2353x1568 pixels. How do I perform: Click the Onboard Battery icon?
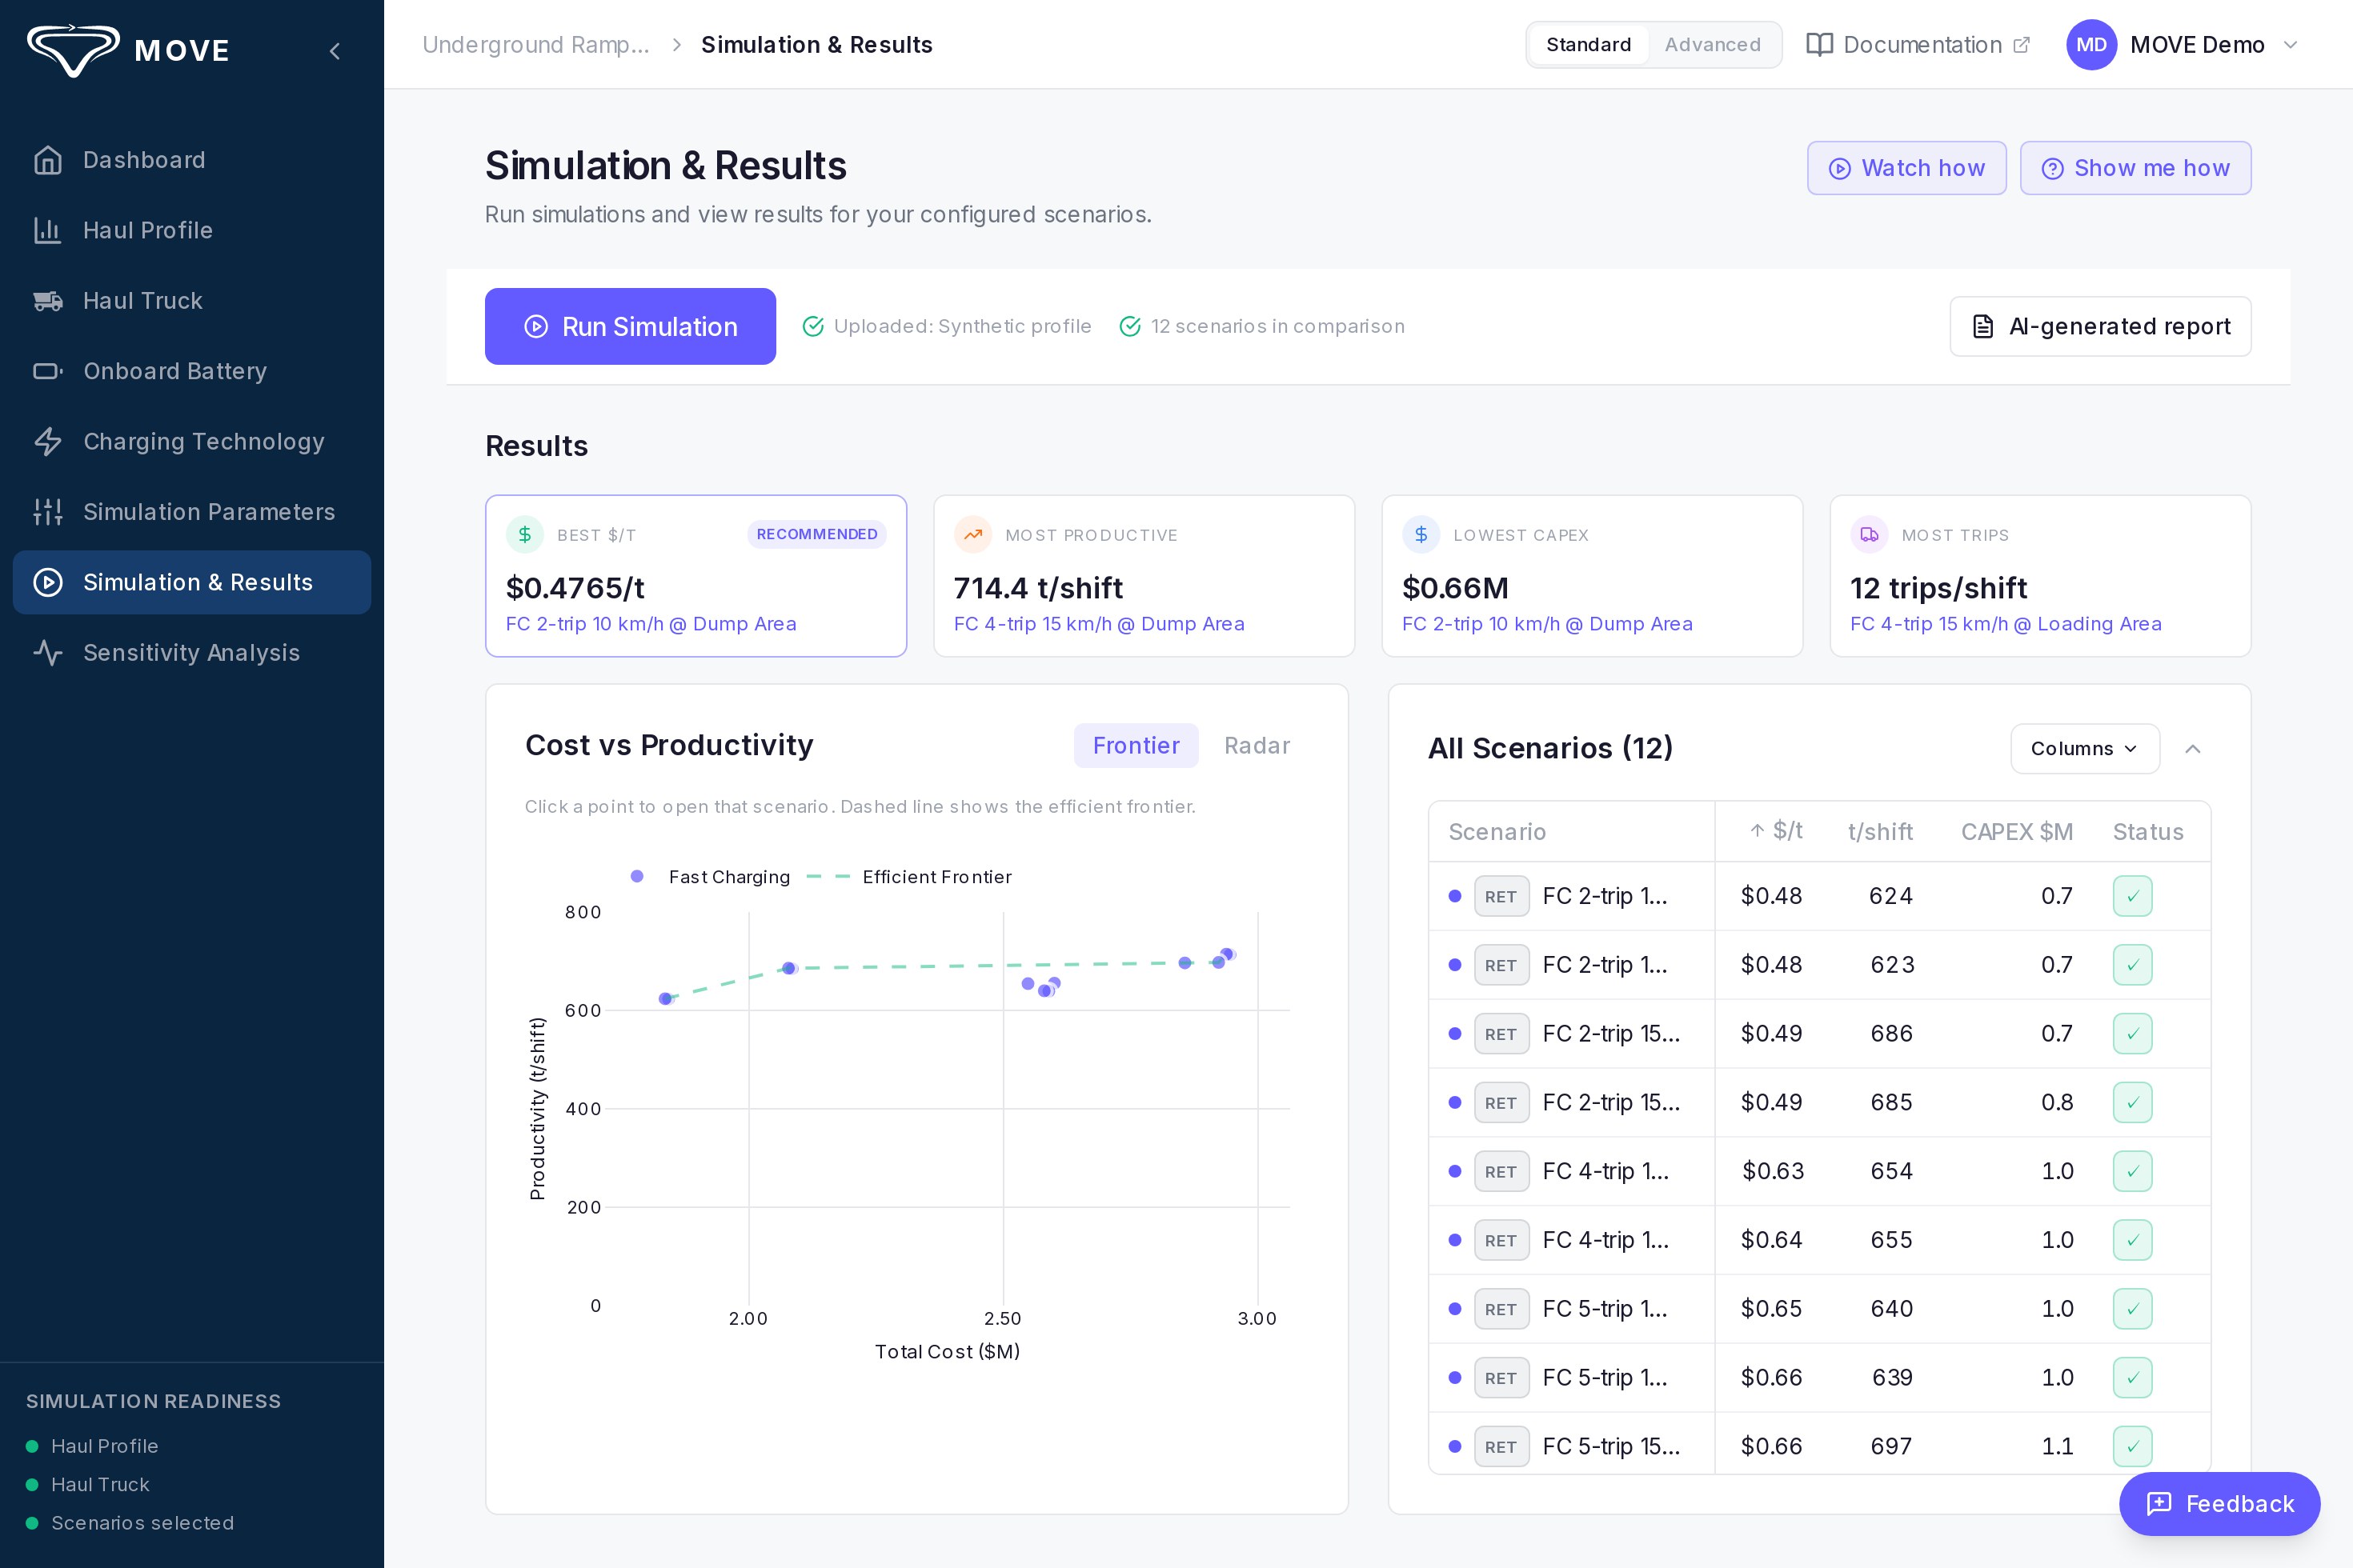coord(48,371)
